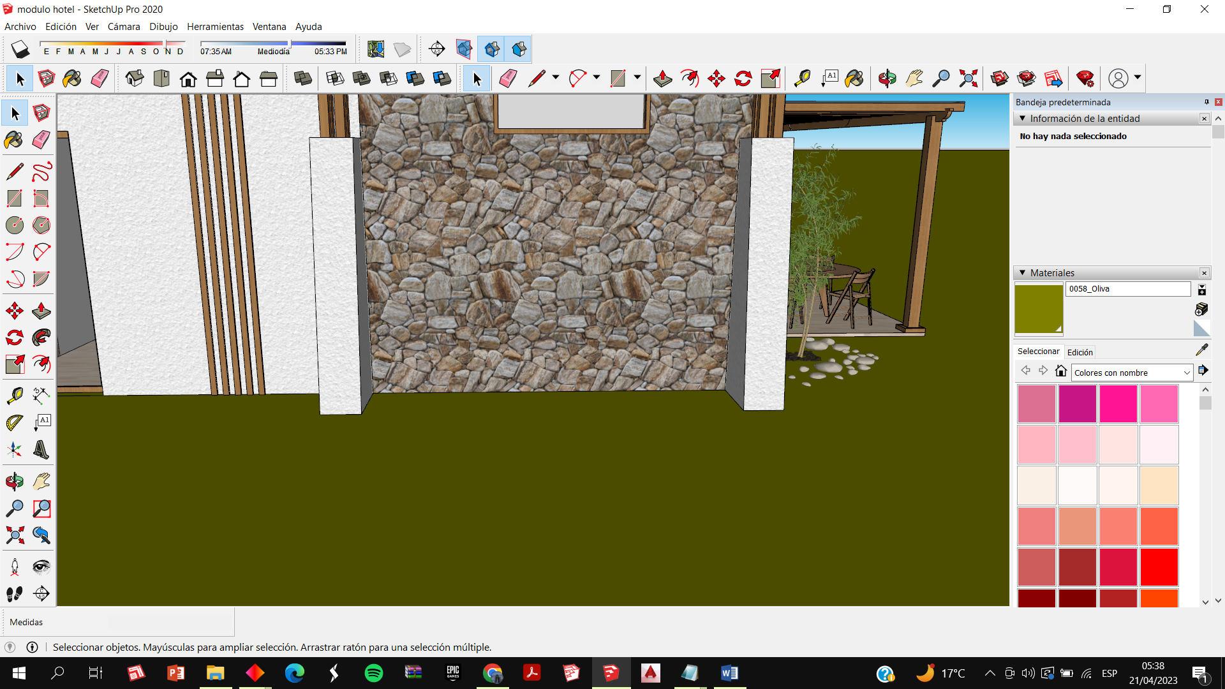The height and width of the screenshot is (689, 1225).
Task: Activate the Tape Measure tool
Action: coord(14,396)
